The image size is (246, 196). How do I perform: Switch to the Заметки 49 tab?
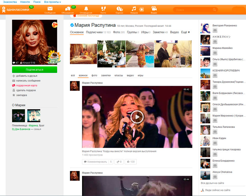coord(160,32)
